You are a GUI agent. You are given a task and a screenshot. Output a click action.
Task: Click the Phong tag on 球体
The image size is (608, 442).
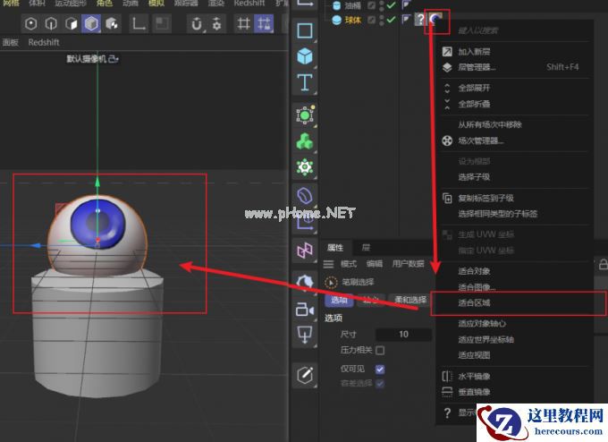coord(406,19)
